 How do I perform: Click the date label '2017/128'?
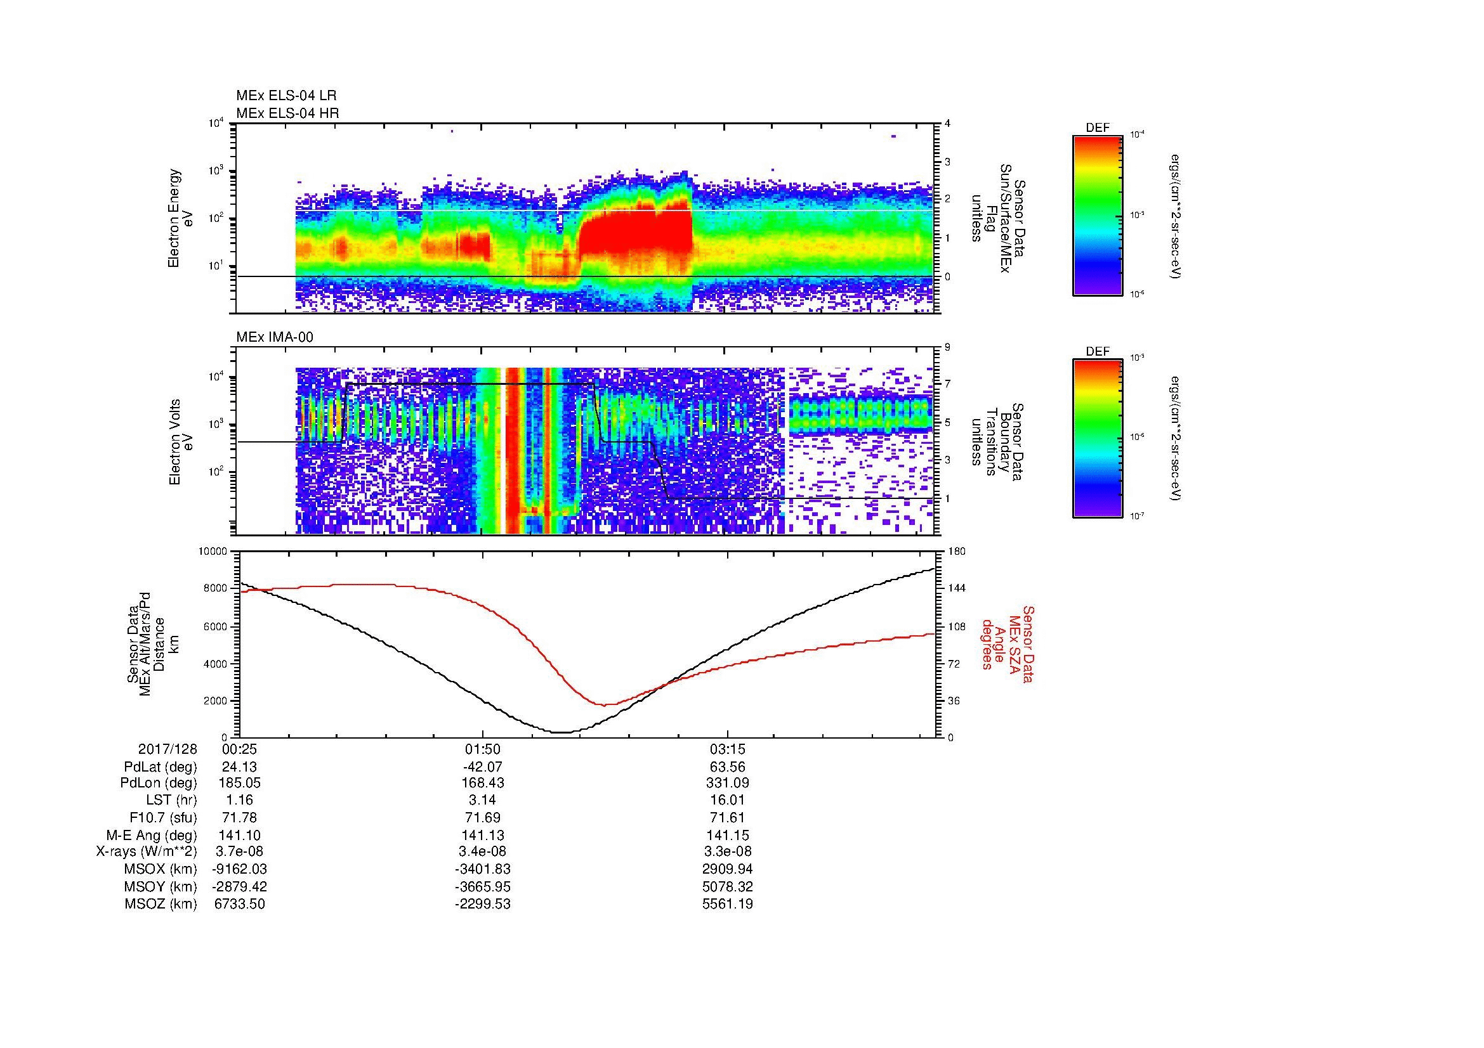point(167,749)
